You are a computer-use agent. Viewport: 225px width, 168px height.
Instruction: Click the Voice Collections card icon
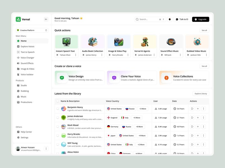pyautogui.click(x=166, y=78)
